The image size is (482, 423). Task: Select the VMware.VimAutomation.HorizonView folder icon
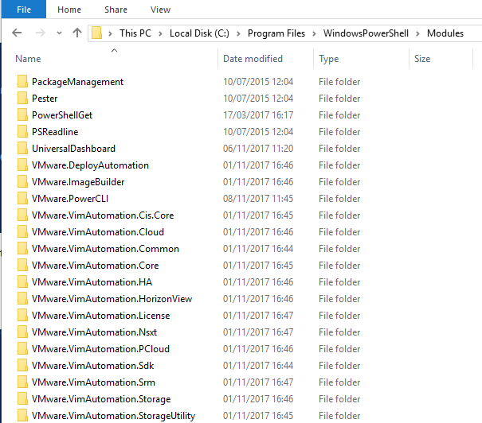coord(22,298)
